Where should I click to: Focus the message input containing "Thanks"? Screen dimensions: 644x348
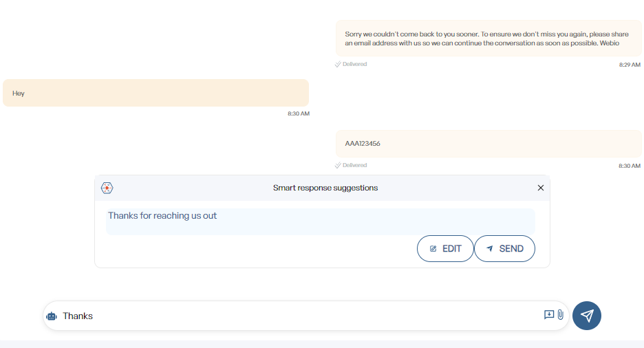tap(296, 316)
